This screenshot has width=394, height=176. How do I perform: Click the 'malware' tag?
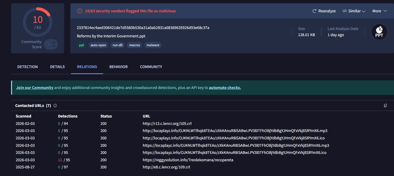click(153, 45)
